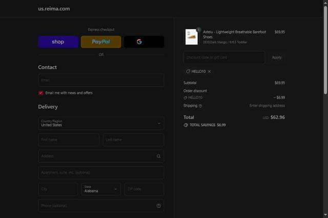
Task: Click the Total Savings tag icon
Action: (186, 125)
